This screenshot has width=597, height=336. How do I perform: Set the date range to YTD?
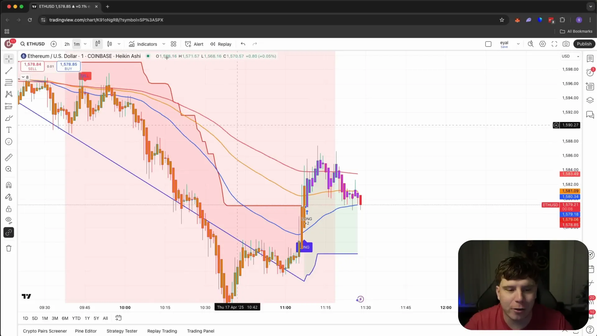click(76, 318)
